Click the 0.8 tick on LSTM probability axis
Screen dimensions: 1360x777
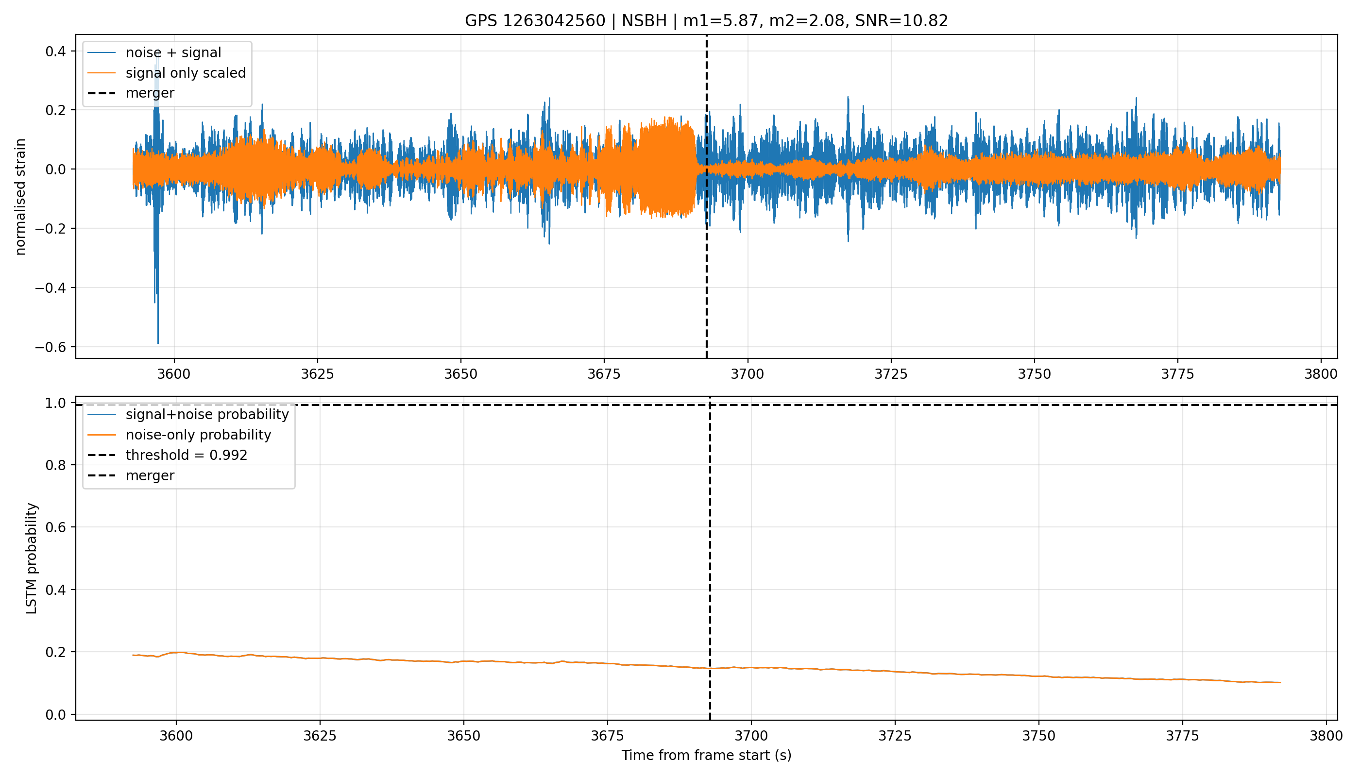(x=56, y=465)
